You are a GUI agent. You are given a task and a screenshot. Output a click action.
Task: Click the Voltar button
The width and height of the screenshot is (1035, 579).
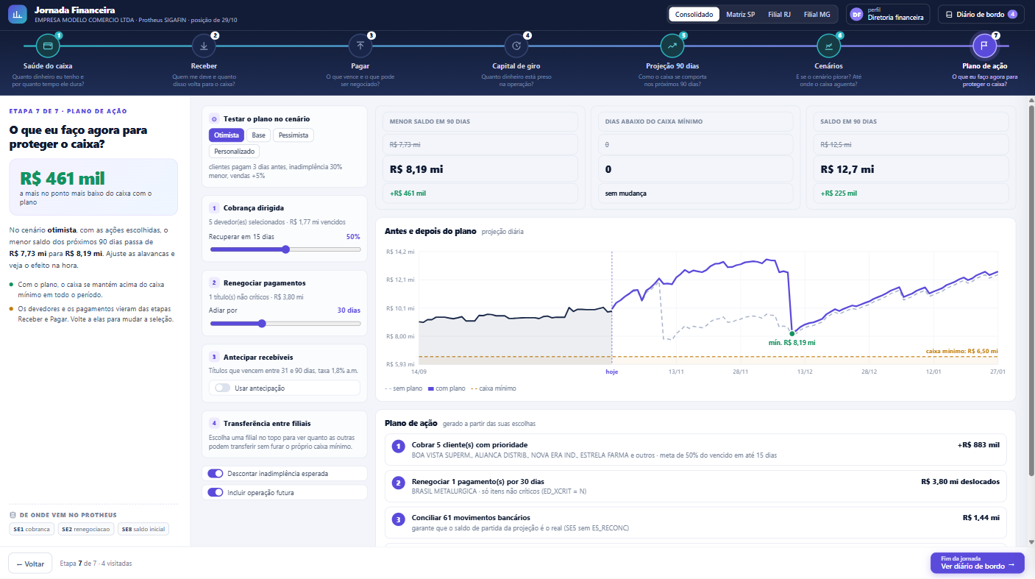tap(30, 564)
